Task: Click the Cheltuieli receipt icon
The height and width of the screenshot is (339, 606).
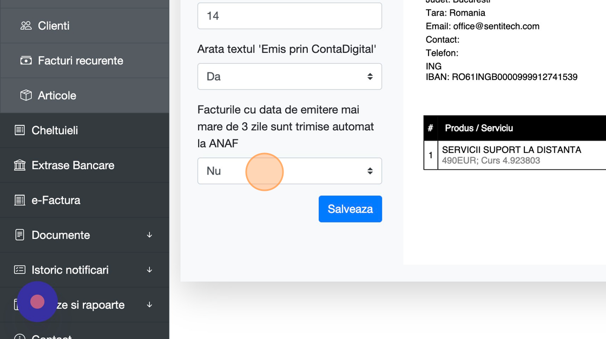Action: pyautogui.click(x=19, y=130)
